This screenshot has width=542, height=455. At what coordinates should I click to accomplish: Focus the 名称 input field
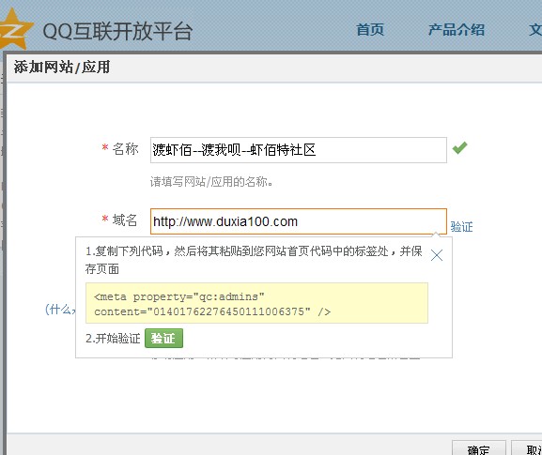pyautogui.click(x=299, y=150)
